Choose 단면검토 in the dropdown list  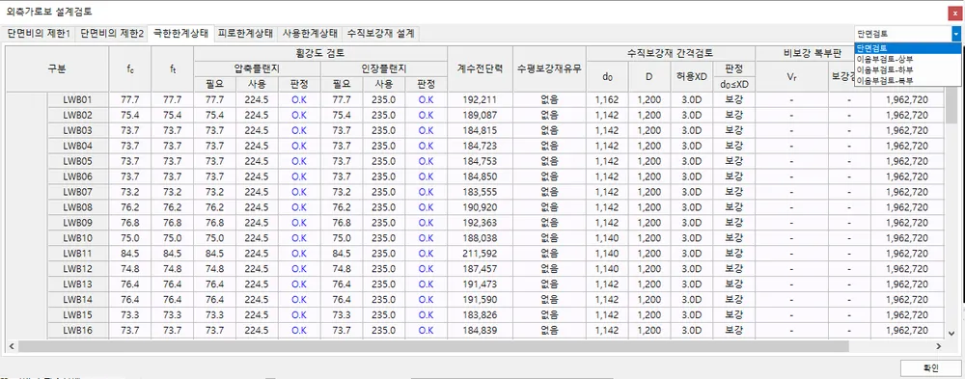[x=907, y=48]
